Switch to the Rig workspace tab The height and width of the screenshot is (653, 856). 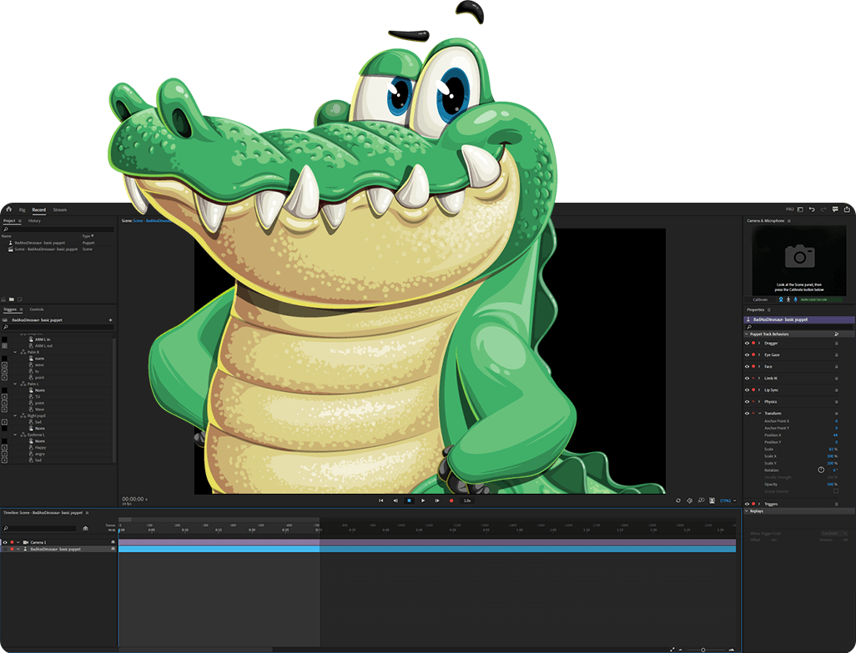coord(23,209)
